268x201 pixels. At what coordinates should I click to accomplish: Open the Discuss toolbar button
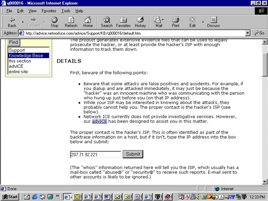tap(213, 22)
